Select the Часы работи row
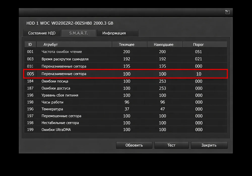The image size is (252, 176). (126, 102)
